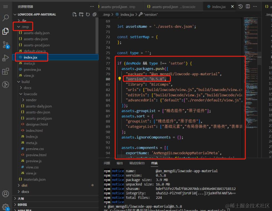
Task: Click the lightbulb quick-fix icon on line 80
Action: point(120,79)
